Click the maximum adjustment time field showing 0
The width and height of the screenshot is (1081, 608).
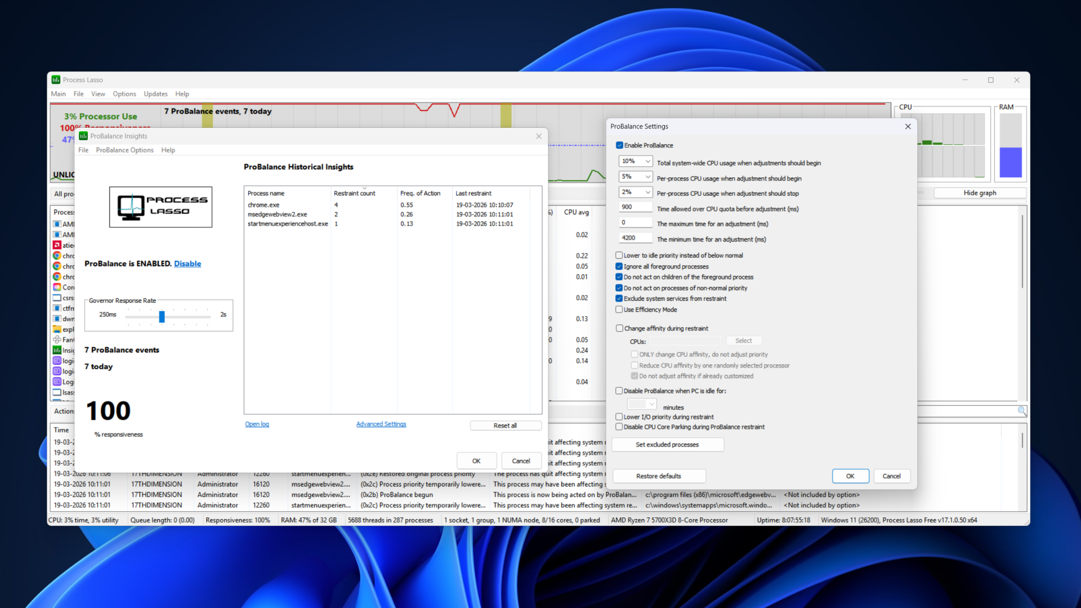[x=635, y=223]
